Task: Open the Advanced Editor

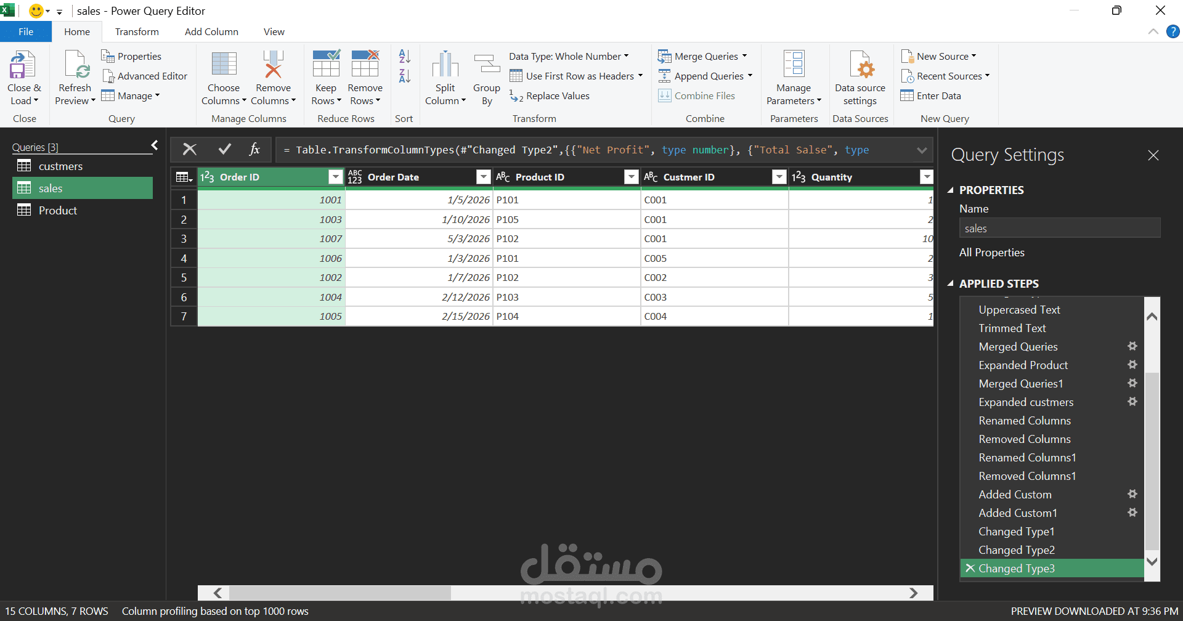Action: [x=145, y=76]
